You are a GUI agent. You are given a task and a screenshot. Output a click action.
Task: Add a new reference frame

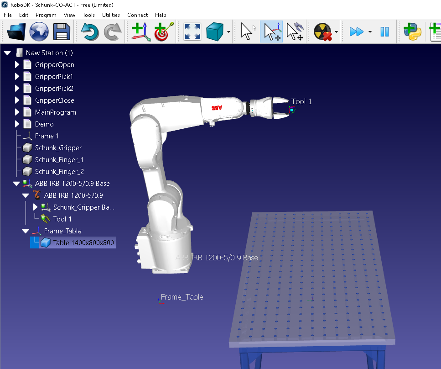pos(141,32)
